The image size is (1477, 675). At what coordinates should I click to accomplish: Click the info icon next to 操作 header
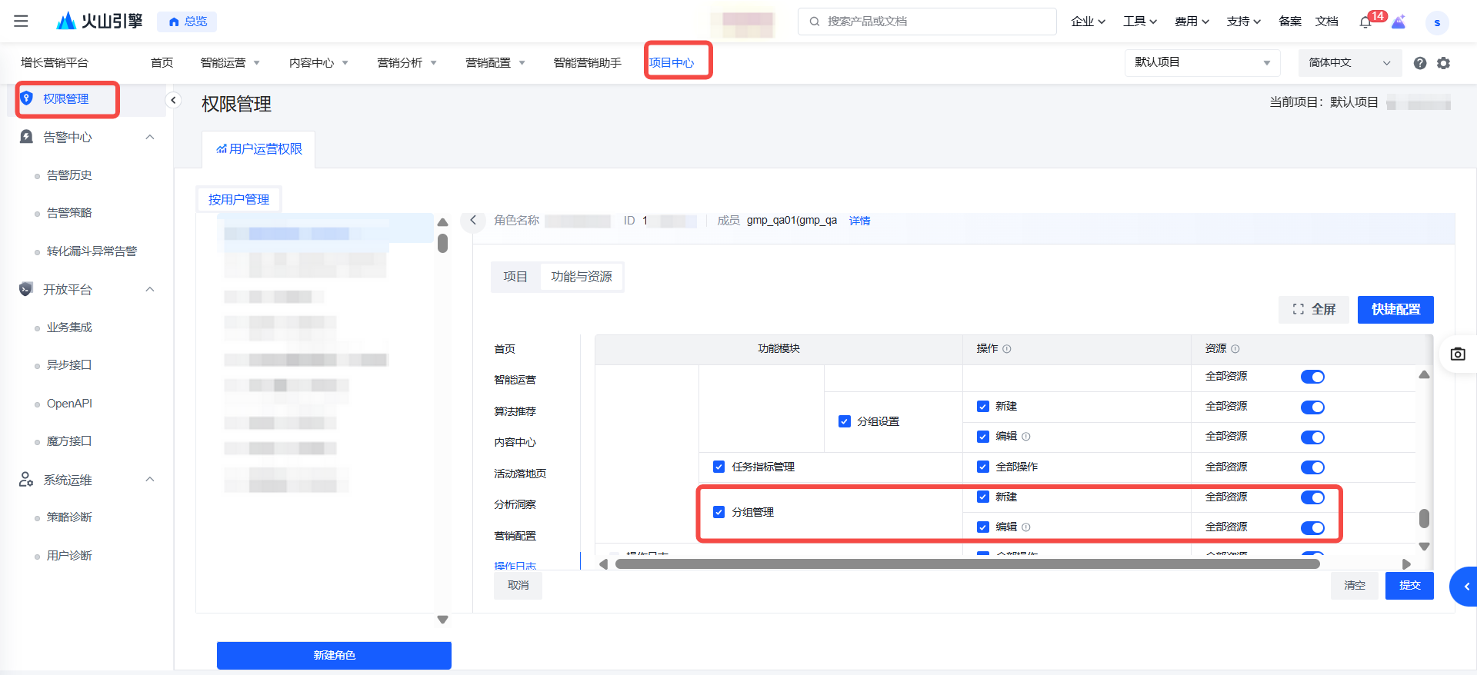point(1007,349)
